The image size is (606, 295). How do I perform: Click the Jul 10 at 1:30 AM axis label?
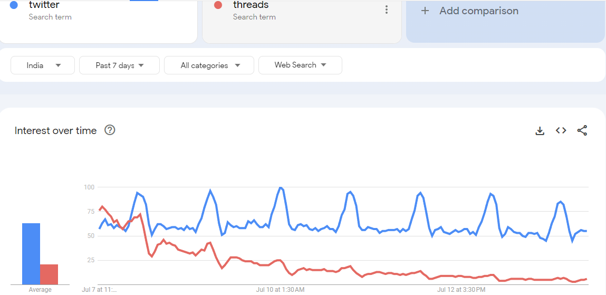coord(280,290)
